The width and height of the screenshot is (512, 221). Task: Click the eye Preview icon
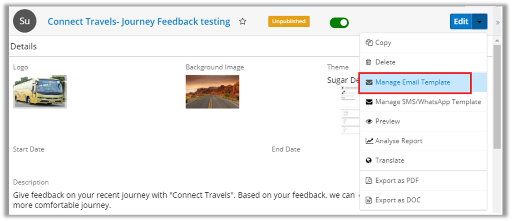369,121
